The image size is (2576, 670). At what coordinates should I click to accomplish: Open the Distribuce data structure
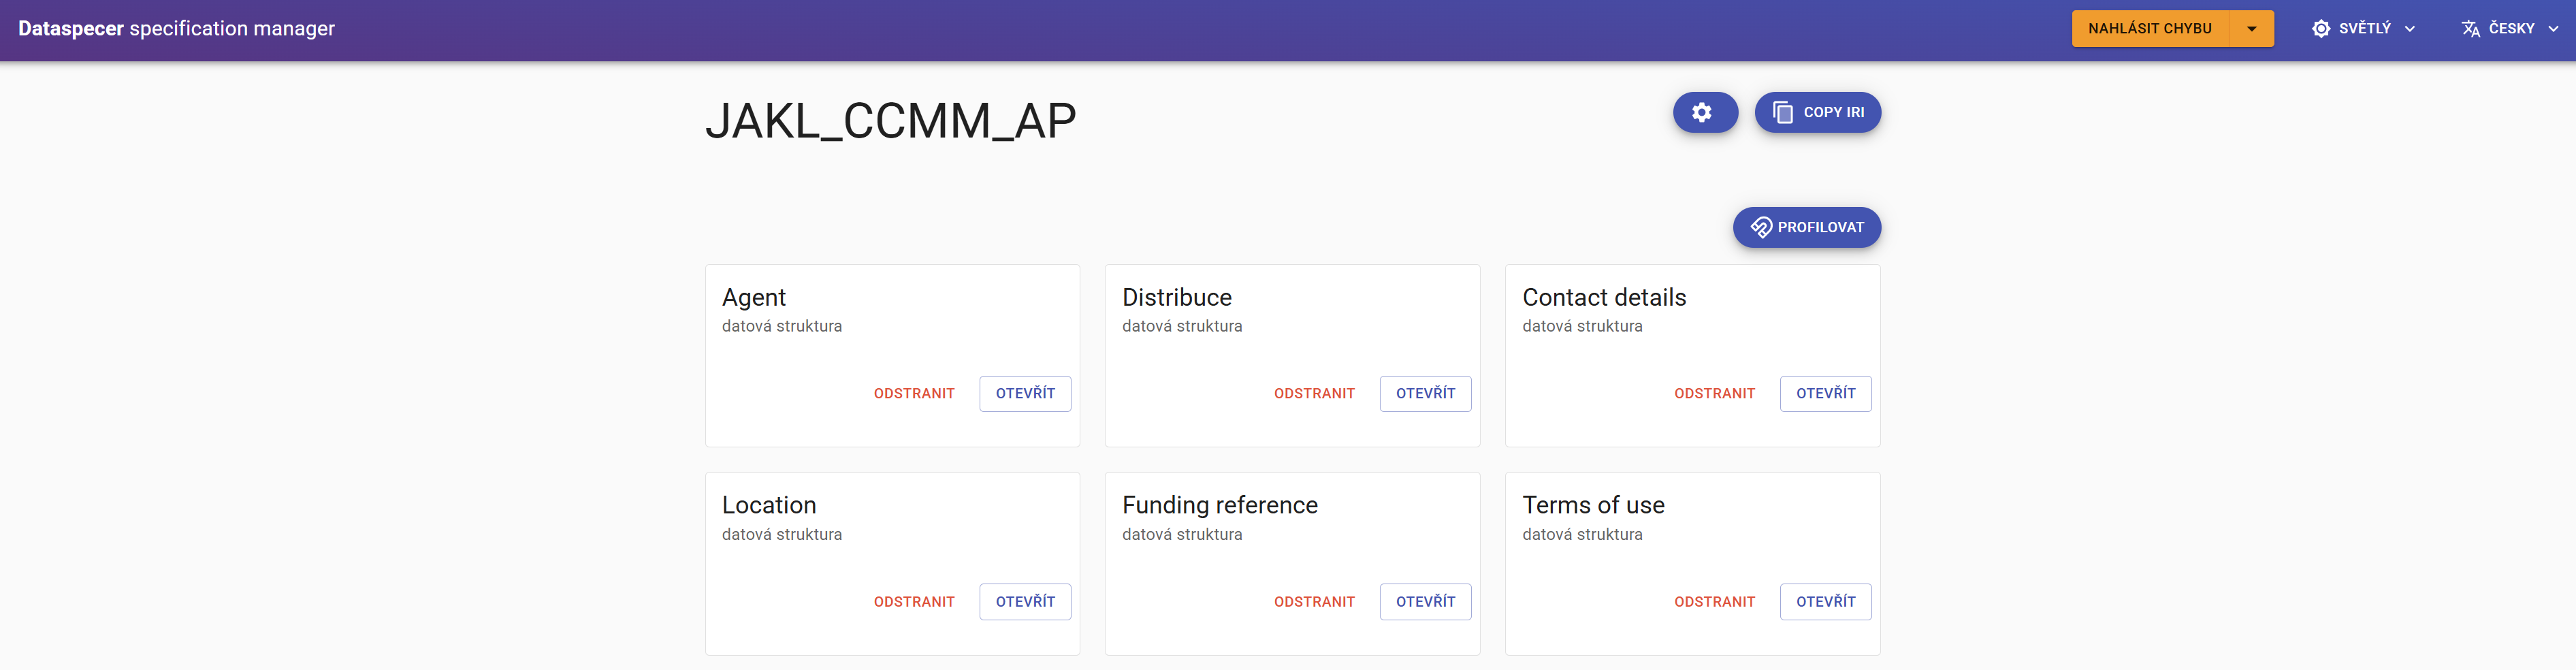(1424, 394)
